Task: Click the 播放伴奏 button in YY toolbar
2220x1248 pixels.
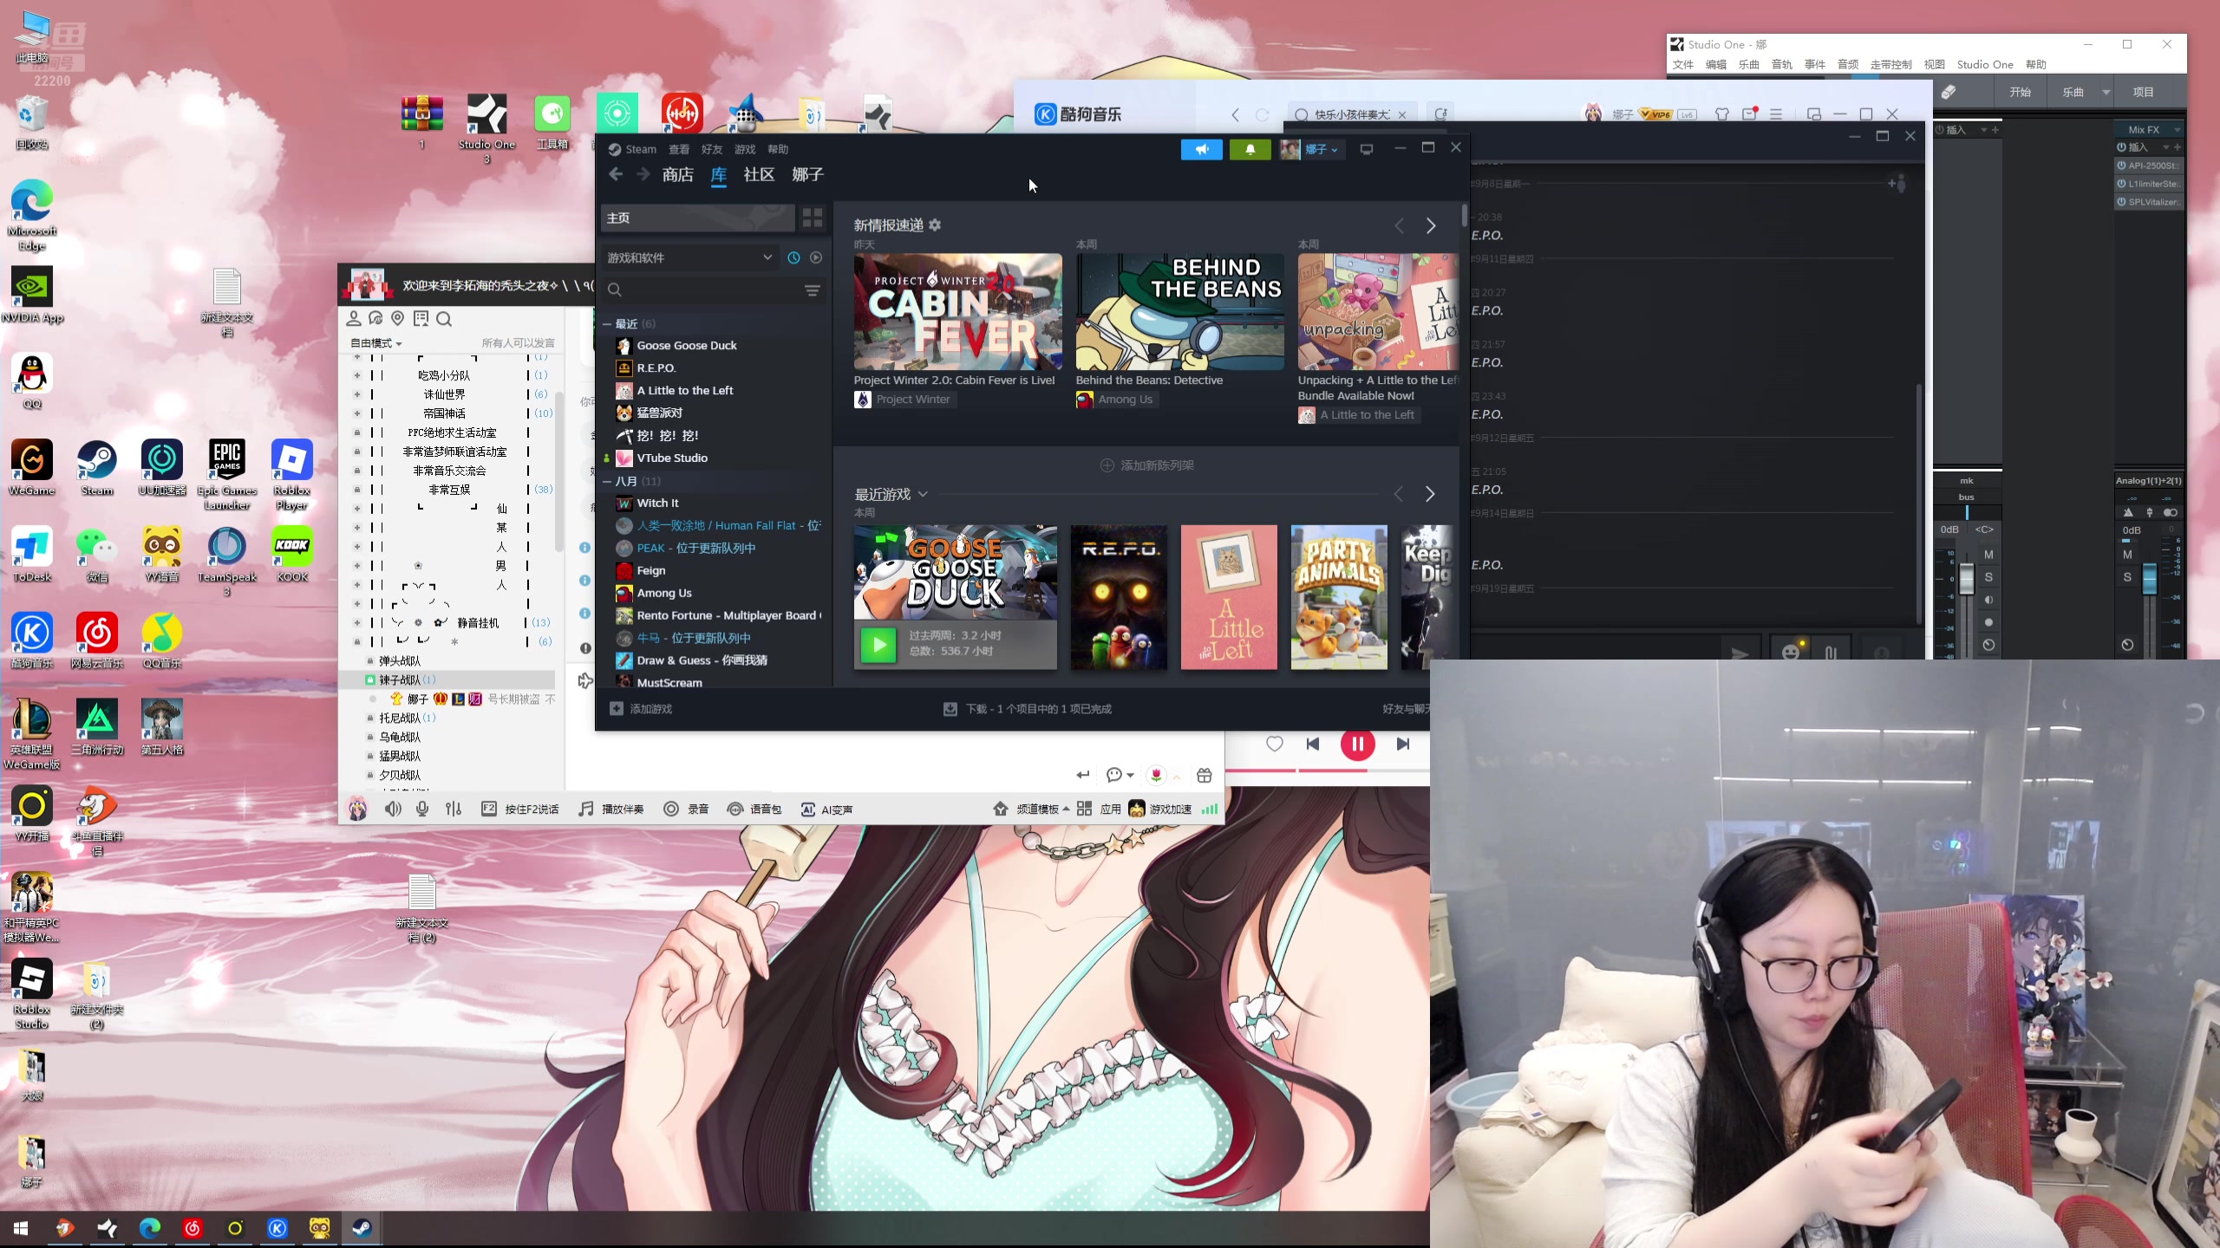Action: pyautogui.click(x=611, y=809)
